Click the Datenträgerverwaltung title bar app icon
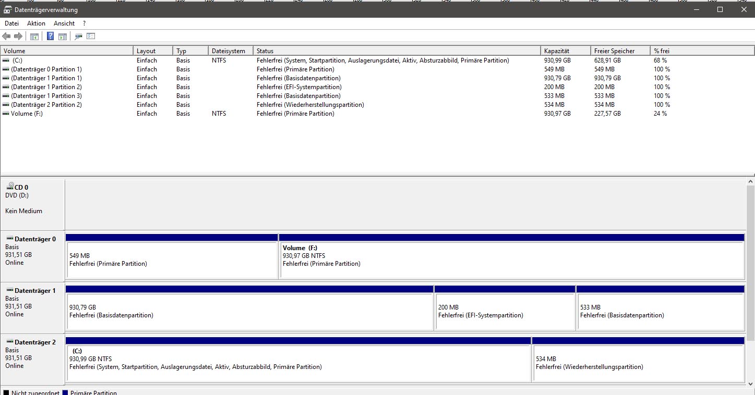 pos(8,10)
